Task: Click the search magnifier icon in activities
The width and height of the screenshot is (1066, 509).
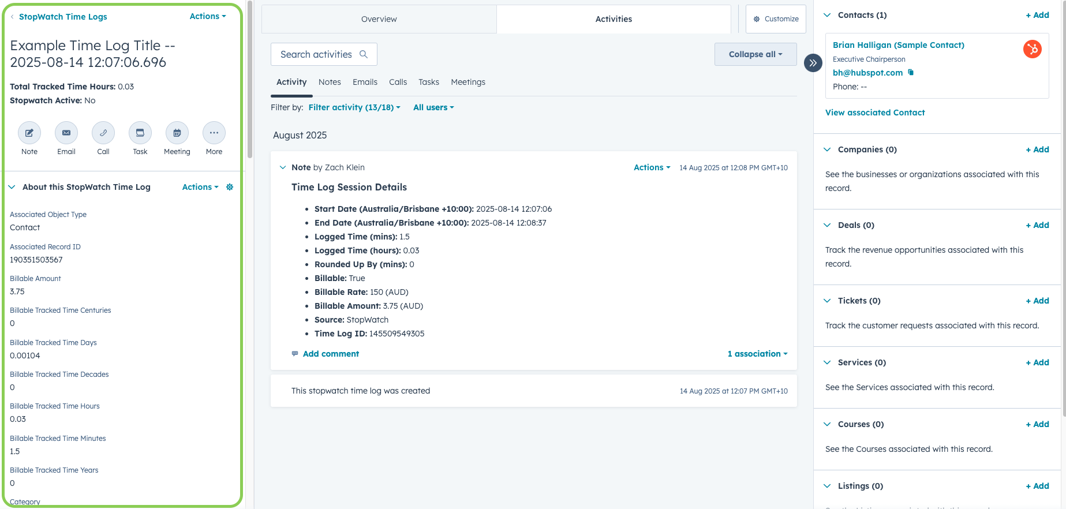Action: (x=364, y=54)
